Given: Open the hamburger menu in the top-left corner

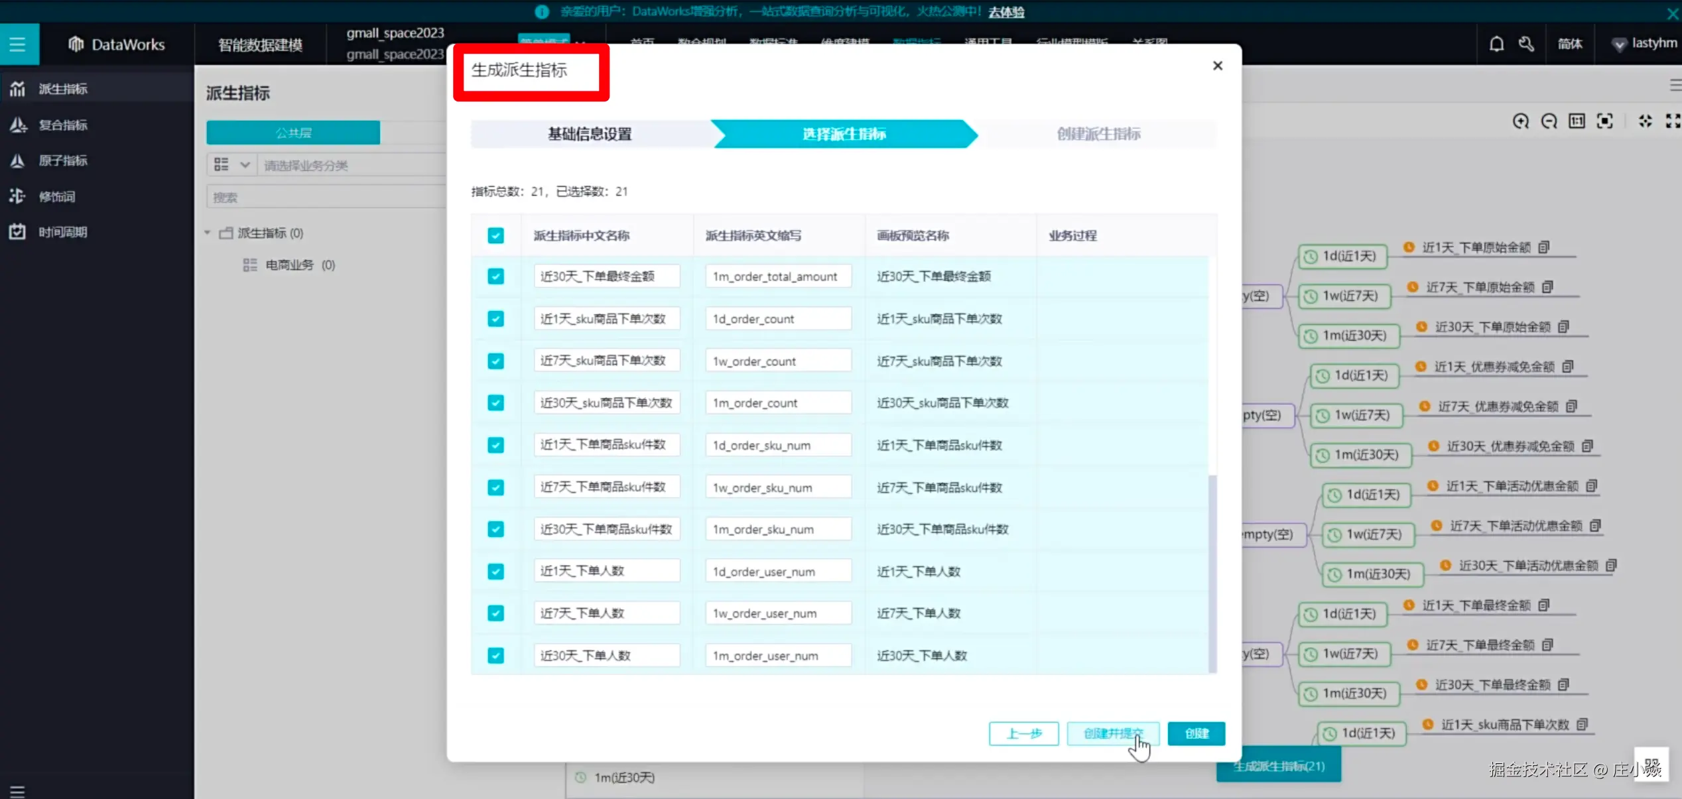Looking at the screenshot, I should (x=18, y=44).
